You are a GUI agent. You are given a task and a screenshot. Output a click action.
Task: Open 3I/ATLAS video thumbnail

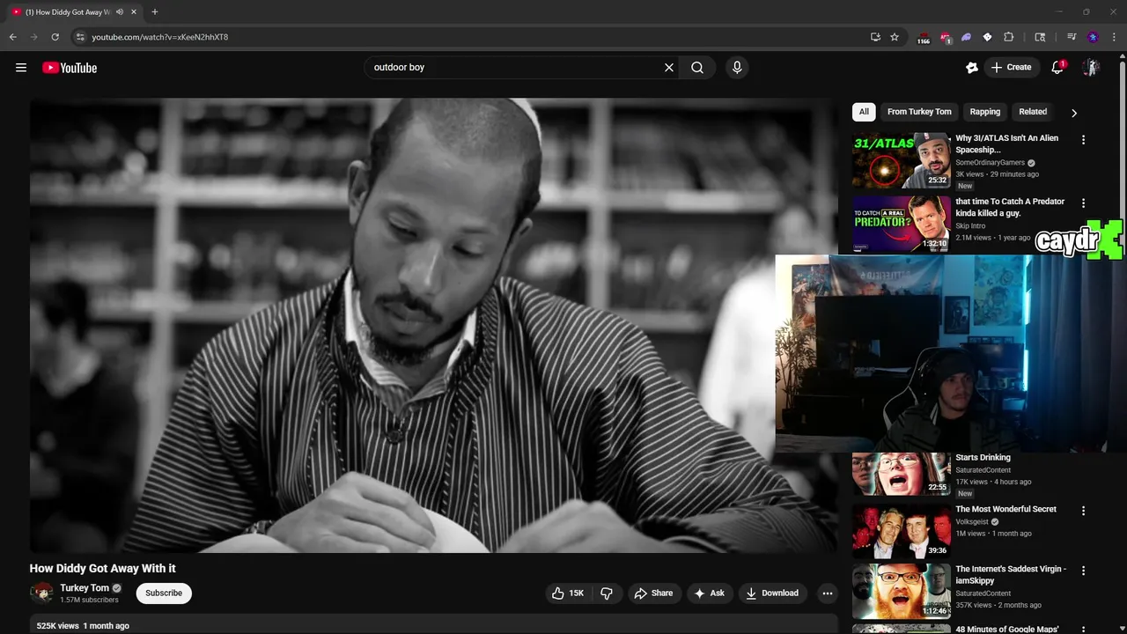pos(902,160)
